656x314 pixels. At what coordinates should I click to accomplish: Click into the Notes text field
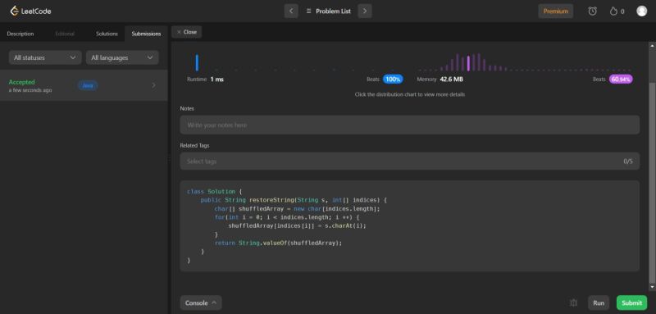pyautogui.click(x=409, y=125)
